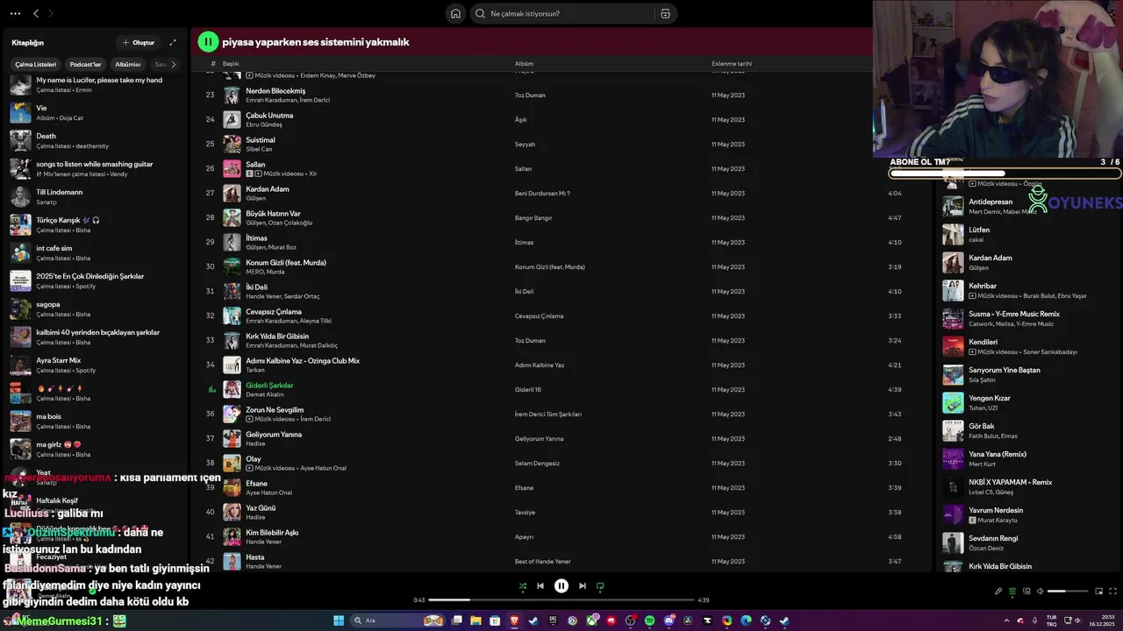Open Türkçe Karışık playlist
Image resolution: width=1123 pixels, height=631 pixels.
tap(97, 224)
